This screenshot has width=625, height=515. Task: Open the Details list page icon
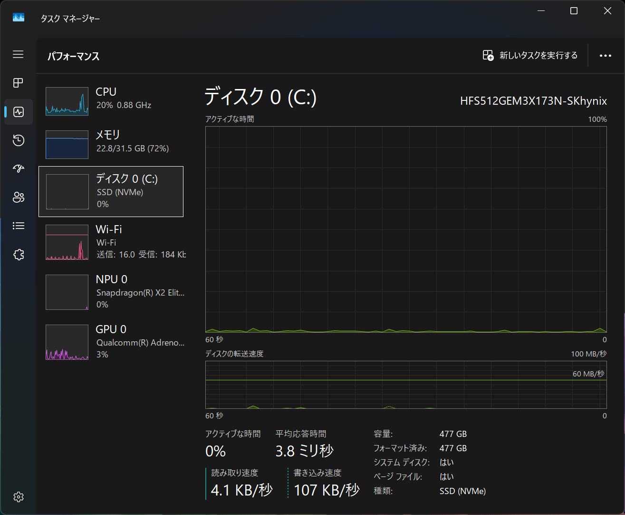(19, 226)
